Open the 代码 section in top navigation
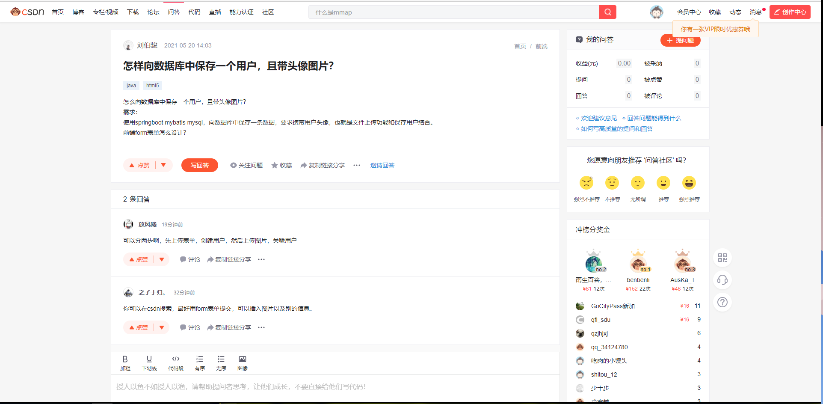Screen dimensions: 823x404 point(194,12)
